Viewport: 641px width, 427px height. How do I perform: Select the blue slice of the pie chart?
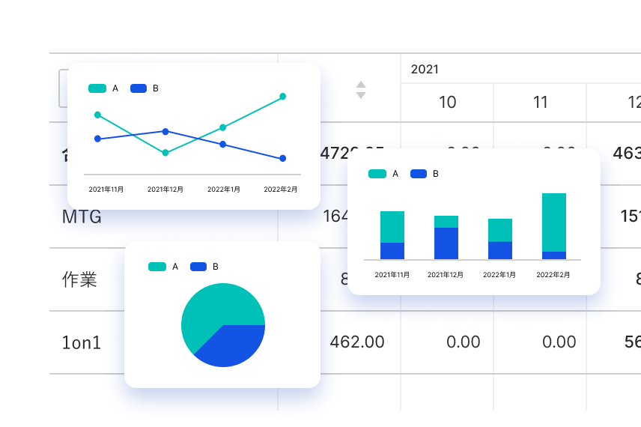232,346
